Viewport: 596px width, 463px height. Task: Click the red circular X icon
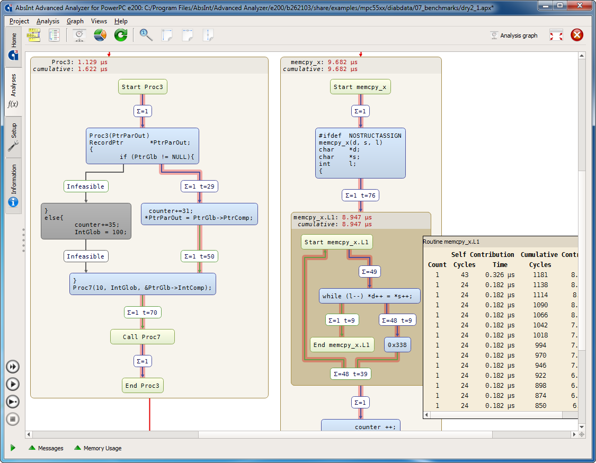577,35
